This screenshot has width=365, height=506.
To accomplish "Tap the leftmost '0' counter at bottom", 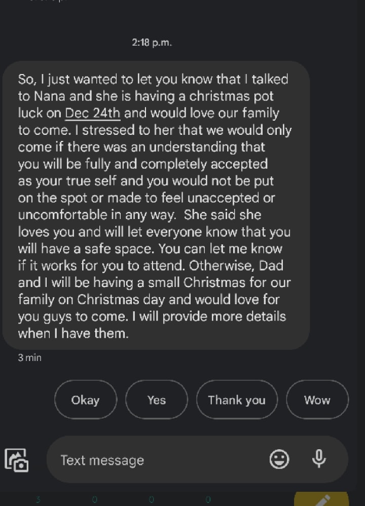I will pyautogui.click(x=94, y=500).
